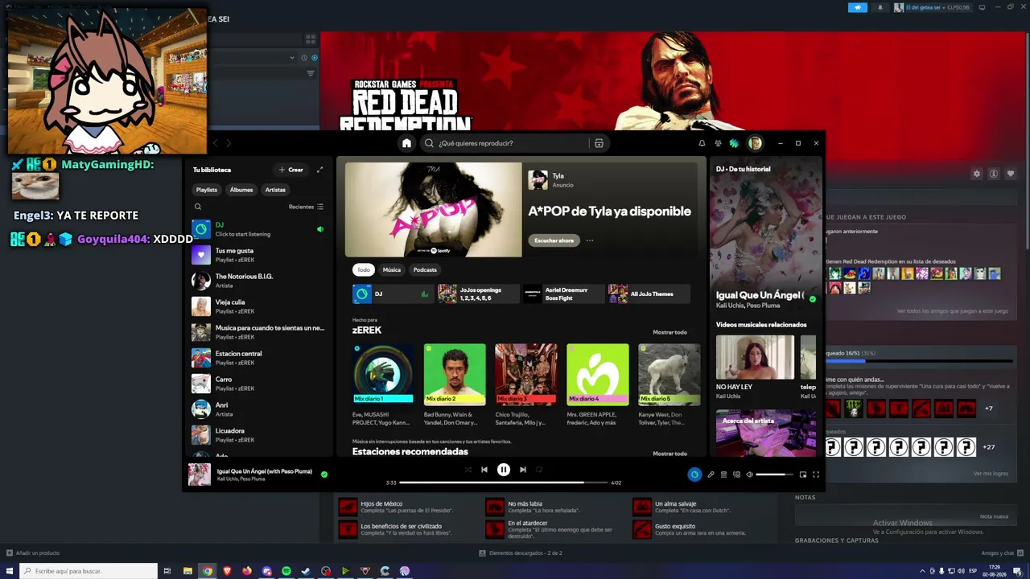Open The Notorious B.I.G. artist entry
The width and height of the screenshot is (1030, 579).
pyautogui.click(x=257, y=281)
